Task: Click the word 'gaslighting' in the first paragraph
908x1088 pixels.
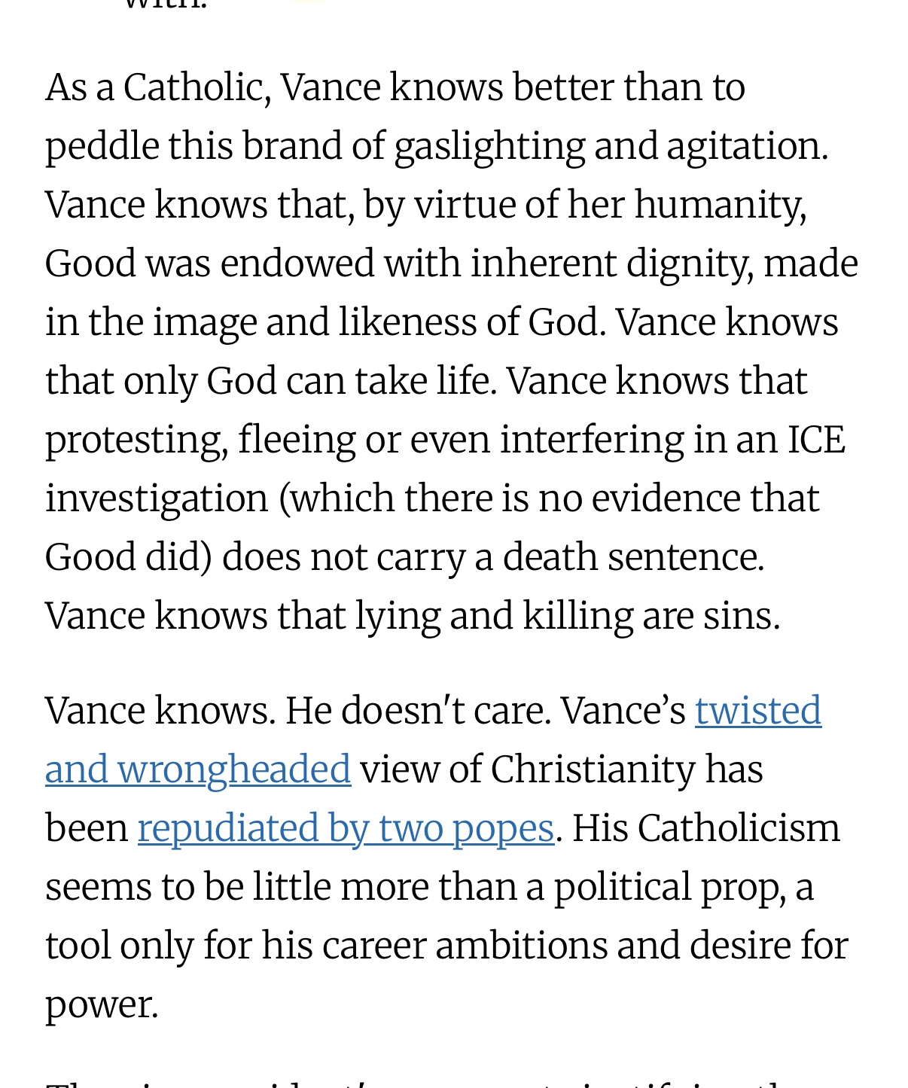Action: tap(489, 146)
